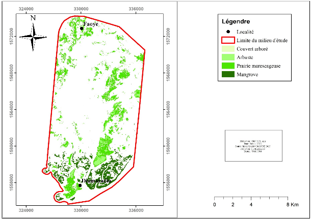
Task: Click the '4' scale bar label
Action: click(251, 205)
